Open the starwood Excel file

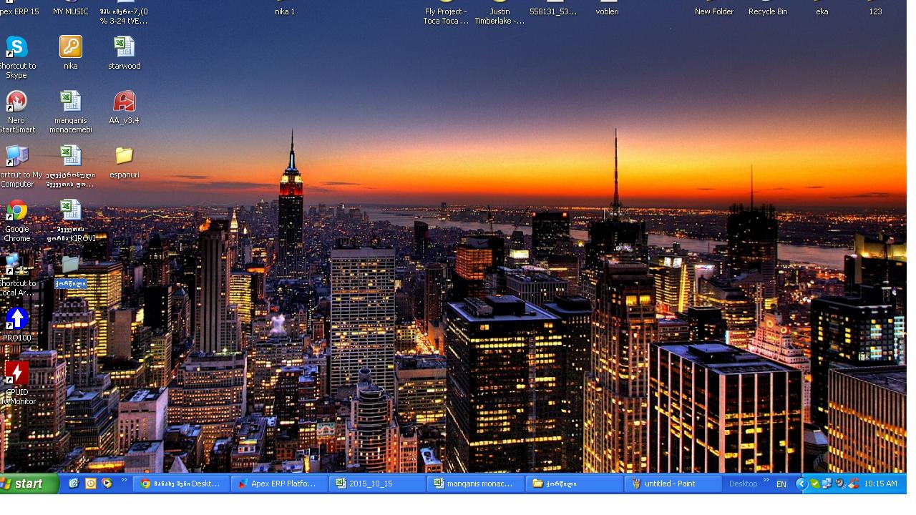[124, 48]
